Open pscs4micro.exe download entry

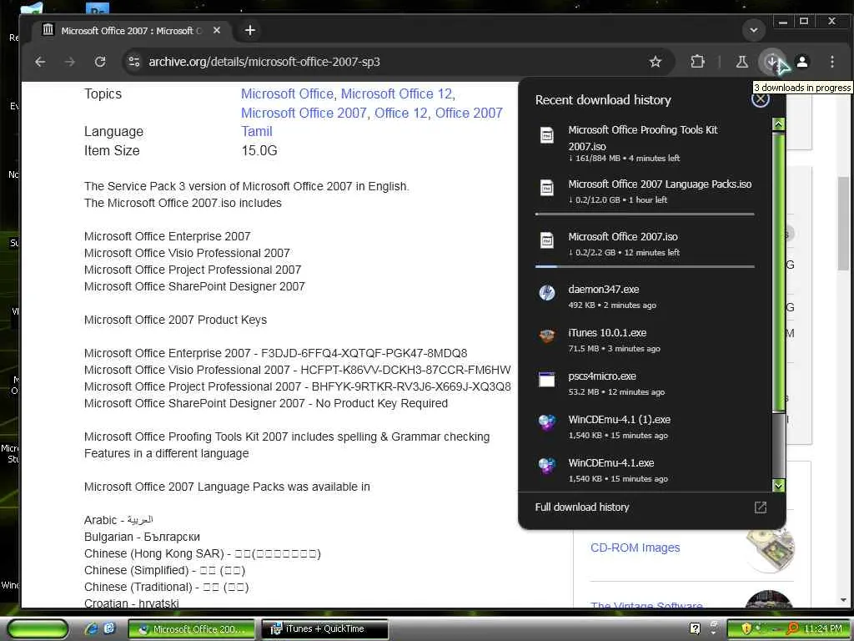tap(645, 383)
